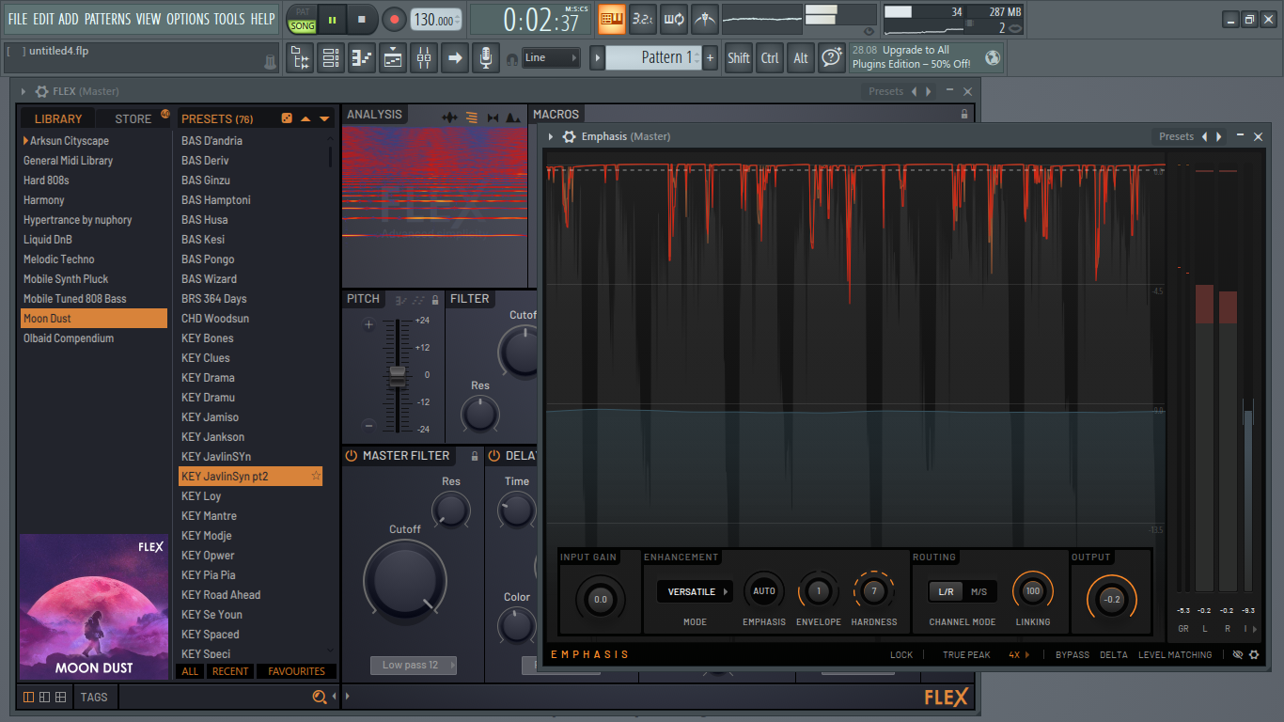Open the Low pass 12 filter type dropdown
The image size is (1284, 722).
(x=414, y=665)
